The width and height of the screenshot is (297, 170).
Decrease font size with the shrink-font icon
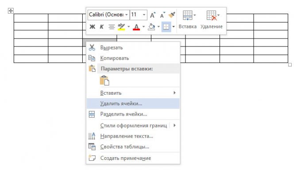pos(162,15)
